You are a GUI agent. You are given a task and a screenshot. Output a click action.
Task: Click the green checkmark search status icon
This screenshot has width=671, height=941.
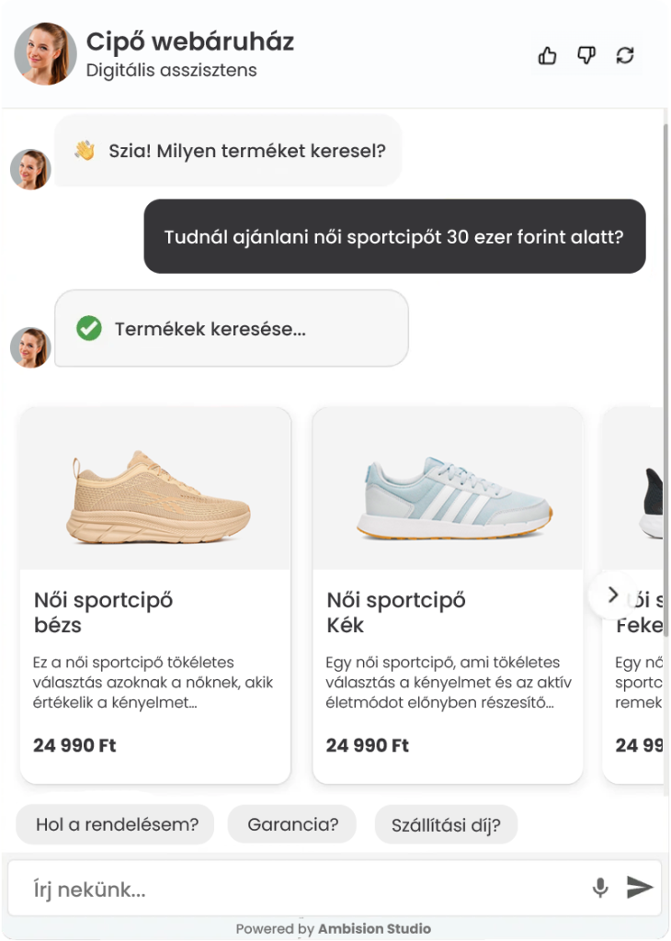coord(89,328)
